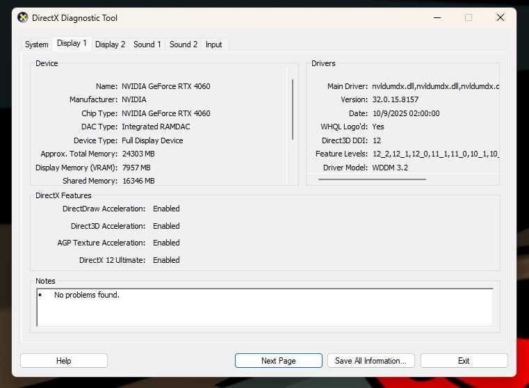Click the DirectX Diagnostic Tool title icon
529x388 pixels.
23,17
